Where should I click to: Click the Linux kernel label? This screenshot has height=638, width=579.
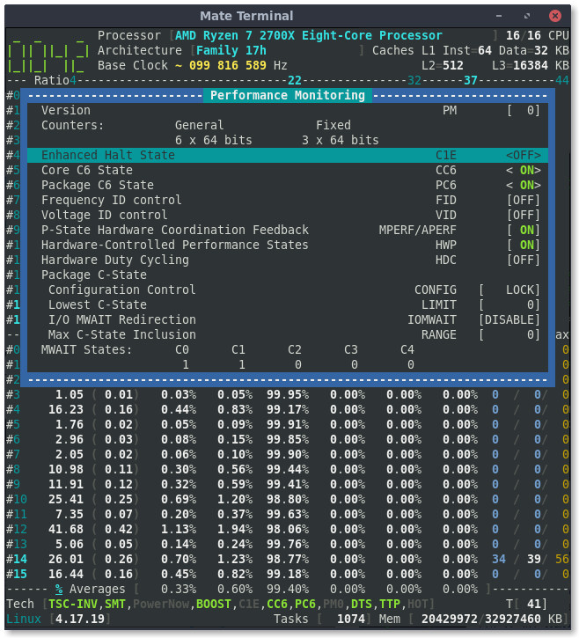tap(24, 619)
